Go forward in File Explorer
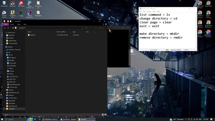This screenshot has width=215, height=121. coord(8,28)
